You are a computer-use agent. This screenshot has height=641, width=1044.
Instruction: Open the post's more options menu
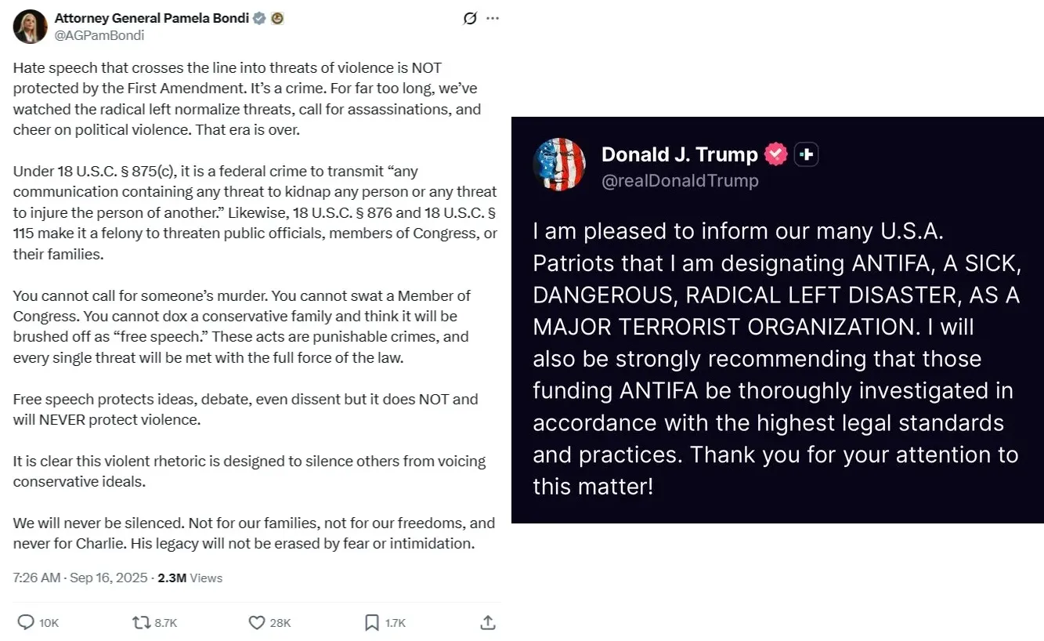click(x=493, y=18)
